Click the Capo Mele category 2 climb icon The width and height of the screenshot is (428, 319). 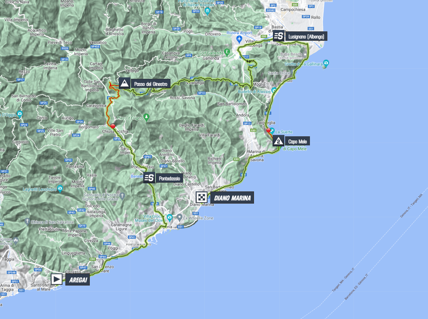278,141
